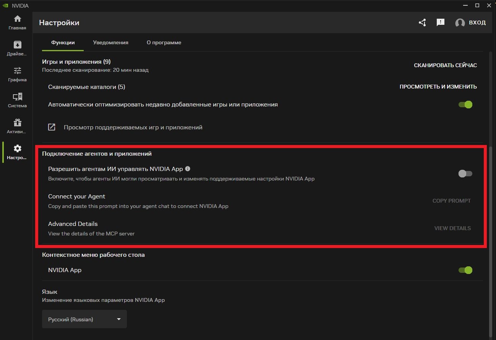
Task: Click ПРОСМОТРЕТЬ И ИЗМЕНИТЬ button
Action: (438, 87)
